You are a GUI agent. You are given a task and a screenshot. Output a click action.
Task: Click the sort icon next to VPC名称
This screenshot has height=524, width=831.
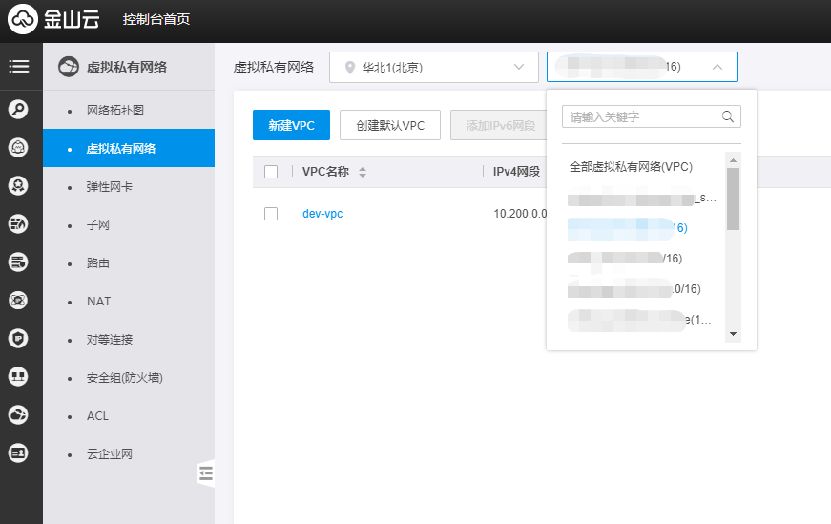coord(363,173)
